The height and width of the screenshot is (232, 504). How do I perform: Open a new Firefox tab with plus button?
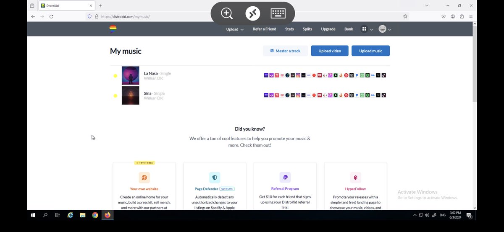[100, 6]
